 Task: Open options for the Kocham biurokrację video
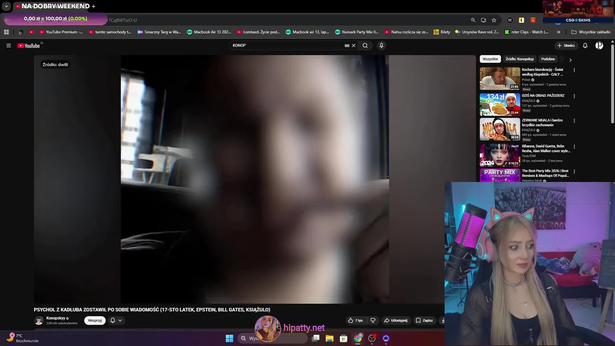pyautogui.click(x=574, y=70)
